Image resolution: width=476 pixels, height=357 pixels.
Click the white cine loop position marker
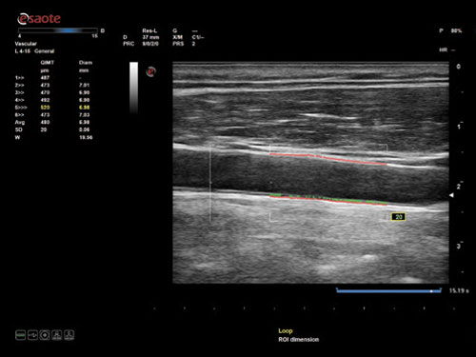click(x=431, y=291)
